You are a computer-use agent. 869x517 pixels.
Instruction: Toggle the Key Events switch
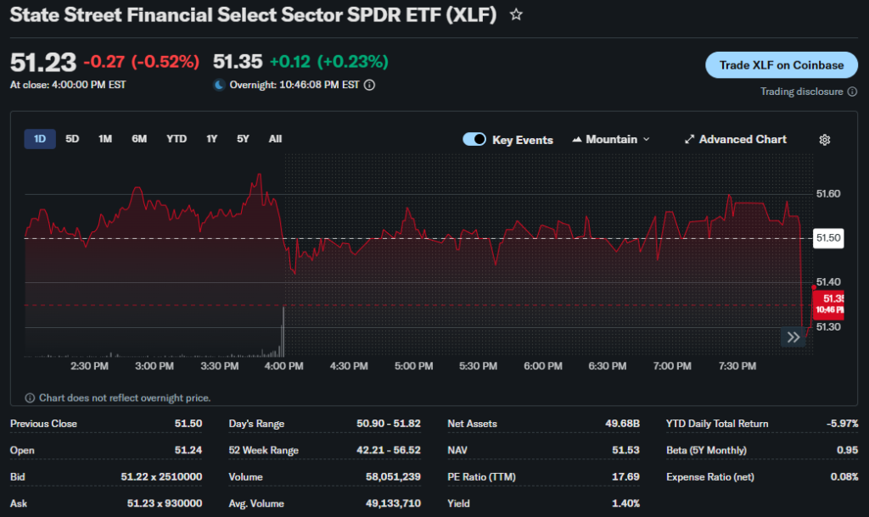[474, 140]
